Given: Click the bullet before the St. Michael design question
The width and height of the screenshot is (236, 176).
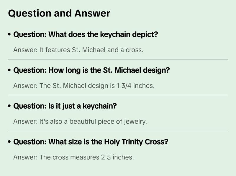Looking at the screenshot, I should pyautogui.click(x=10, y=70).
